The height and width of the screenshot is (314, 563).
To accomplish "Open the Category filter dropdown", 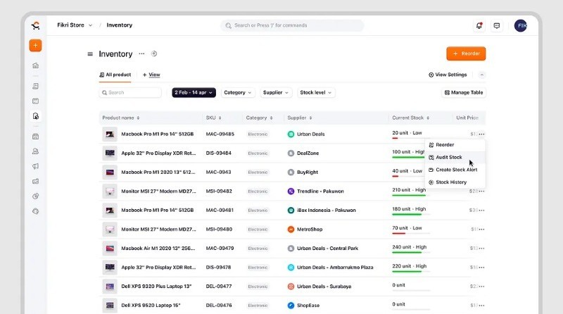I will pyautogui.click(x=238, y=93).
